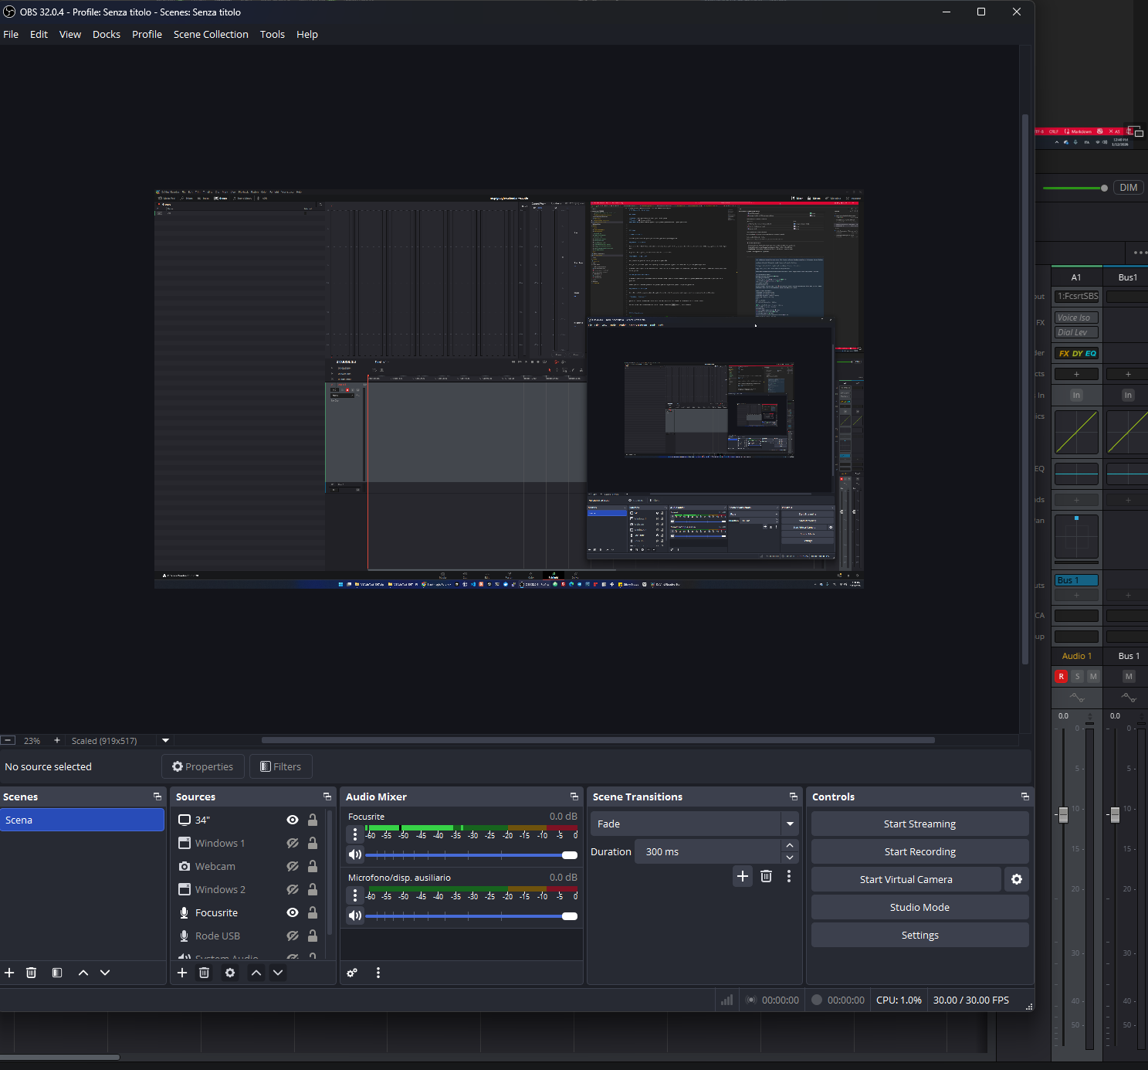This screenshot has height=1070, width=1148.
Task: Unlock the Focusrite source lock
Action: 313,912
